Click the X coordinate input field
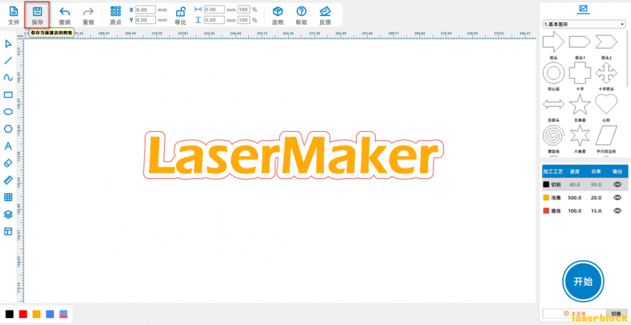 click(x=146, y=9)
